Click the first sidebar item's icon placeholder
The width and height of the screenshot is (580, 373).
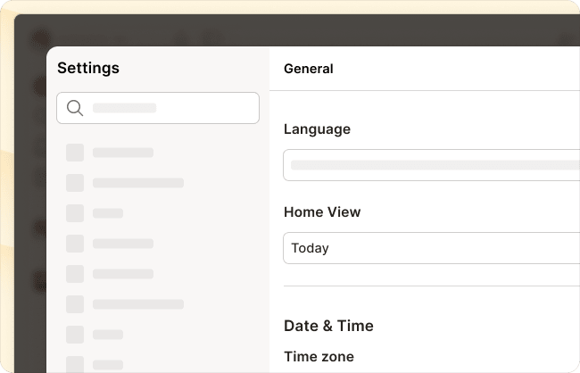click(75, 153)
